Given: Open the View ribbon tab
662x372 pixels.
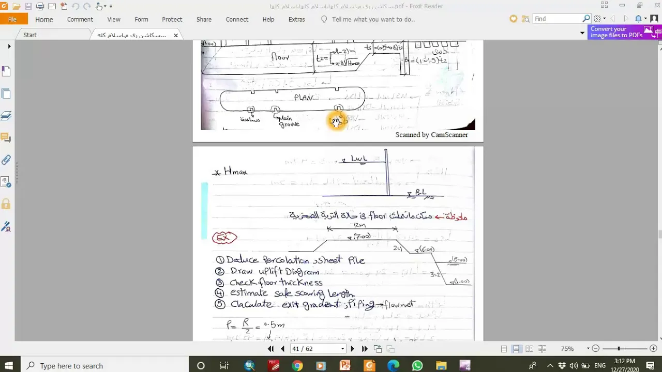Looking at the screenshot, I should (114, 19).
